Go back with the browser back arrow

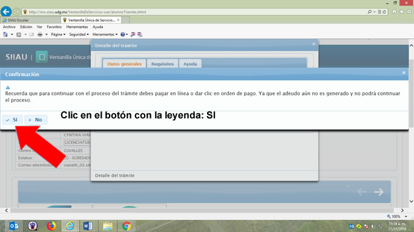click(x=6, y=11)
